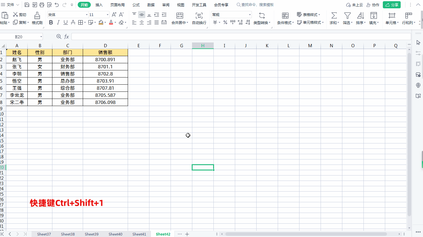The height and width of the screenshot is (237, 423).
Task: Open the 文件 file menu
Action: 10,5
